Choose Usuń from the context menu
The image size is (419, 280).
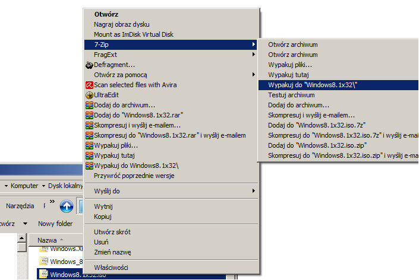[171, 242]
